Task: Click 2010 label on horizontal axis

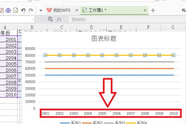Action: [x=173, y=113]
